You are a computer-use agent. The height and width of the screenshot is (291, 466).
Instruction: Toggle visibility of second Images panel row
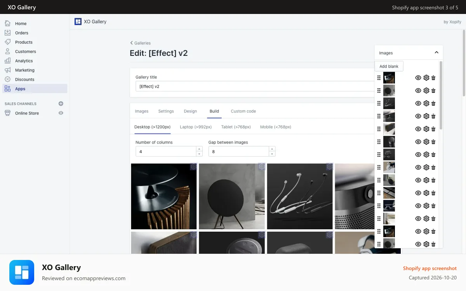tap(418, 90)
